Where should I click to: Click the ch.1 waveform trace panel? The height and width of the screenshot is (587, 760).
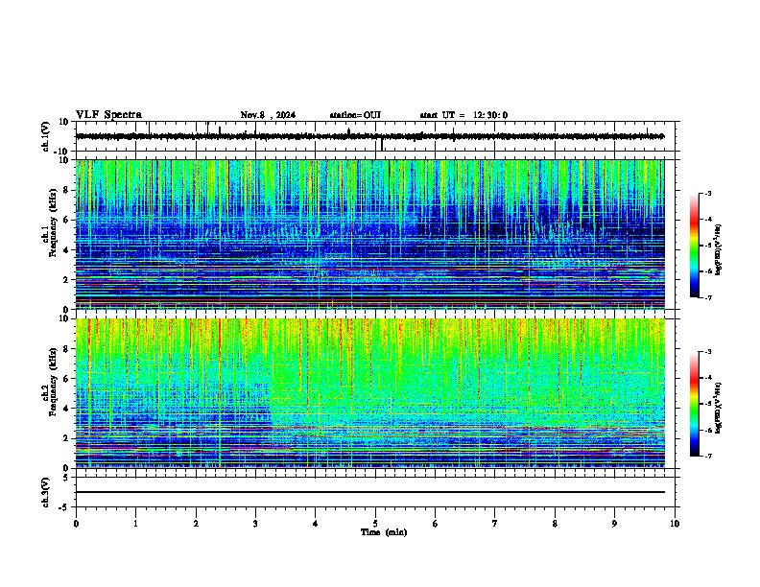pos(377,136)
